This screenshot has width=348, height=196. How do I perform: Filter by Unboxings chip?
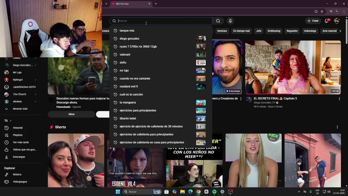pos(310,31)
